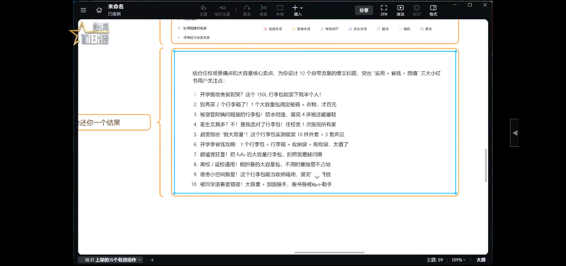Screen dimensions: 566x266
Task: Open dropdown on the 10.17 sheet tab
Action: [140, 260]
